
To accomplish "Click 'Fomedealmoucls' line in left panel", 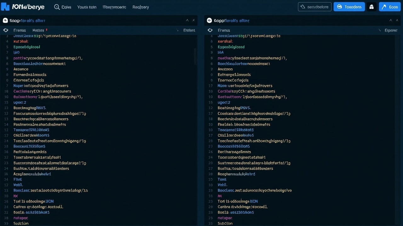I will coord(30,75).
